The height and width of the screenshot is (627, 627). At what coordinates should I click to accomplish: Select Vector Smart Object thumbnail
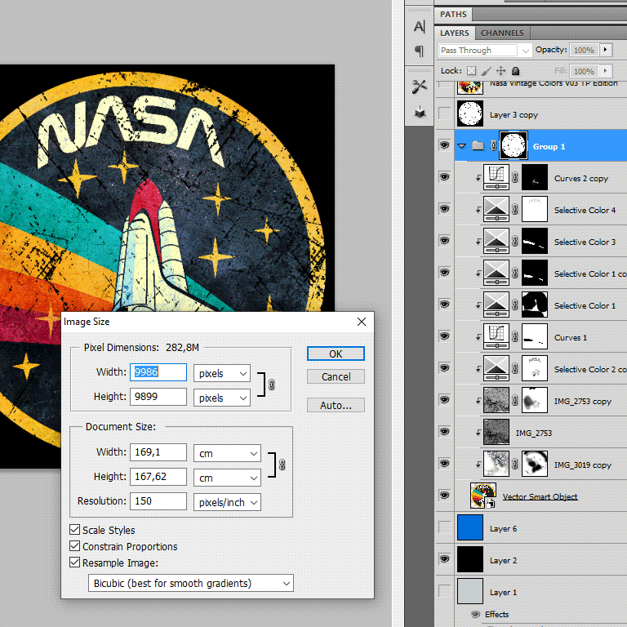(x=483, y=495)
